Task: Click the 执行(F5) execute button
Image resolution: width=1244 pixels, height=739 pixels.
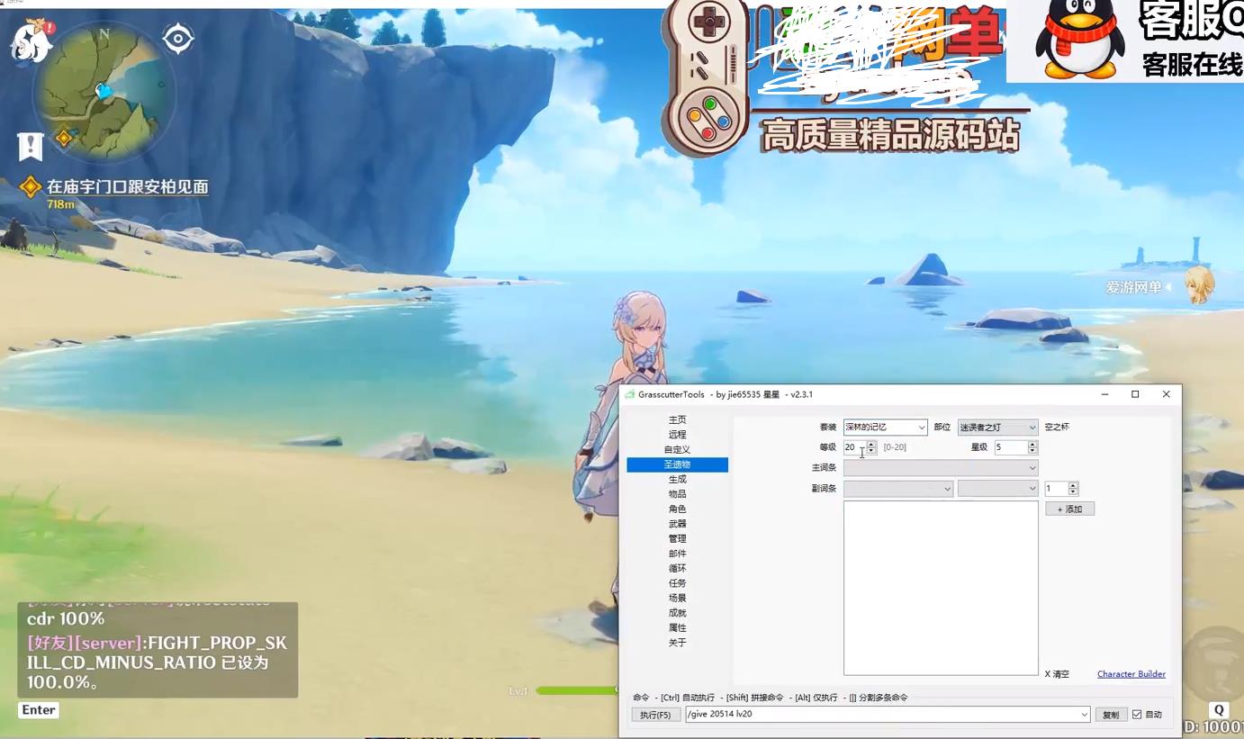Action: pos(656,714)
